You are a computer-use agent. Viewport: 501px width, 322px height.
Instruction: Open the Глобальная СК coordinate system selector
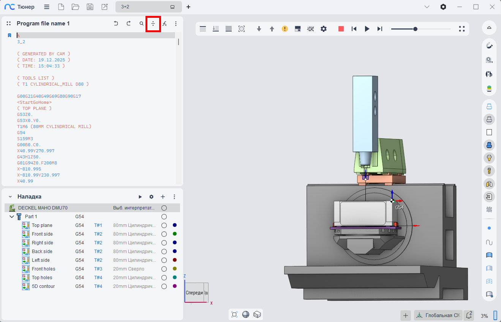[x=438, y=315]
